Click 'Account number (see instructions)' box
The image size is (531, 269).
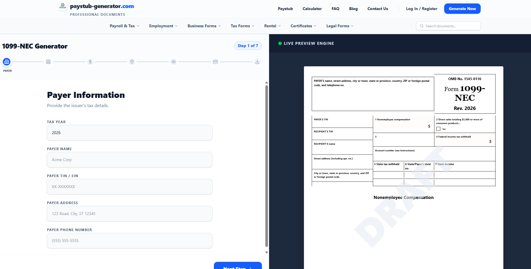[434, 154]
